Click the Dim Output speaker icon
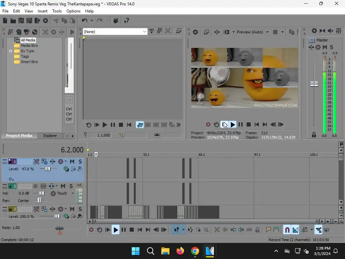Viewport: 345px width, 259px height. click(330, 31)
